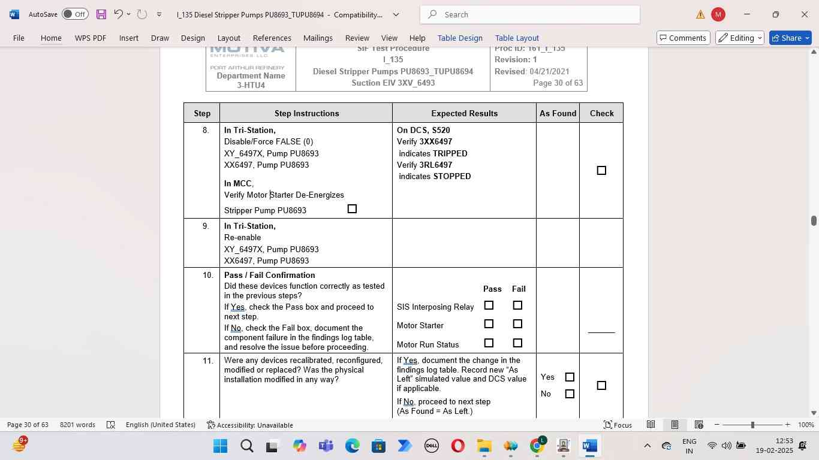Click the Redo icon
The height and width of the screenshot is (460, 819).
(x=142, y=14)
